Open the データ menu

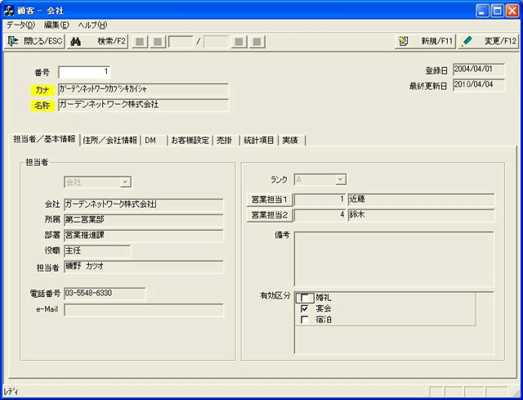[x=20, y=25]
